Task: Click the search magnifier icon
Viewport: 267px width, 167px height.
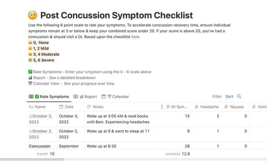Action: point(239,96)
